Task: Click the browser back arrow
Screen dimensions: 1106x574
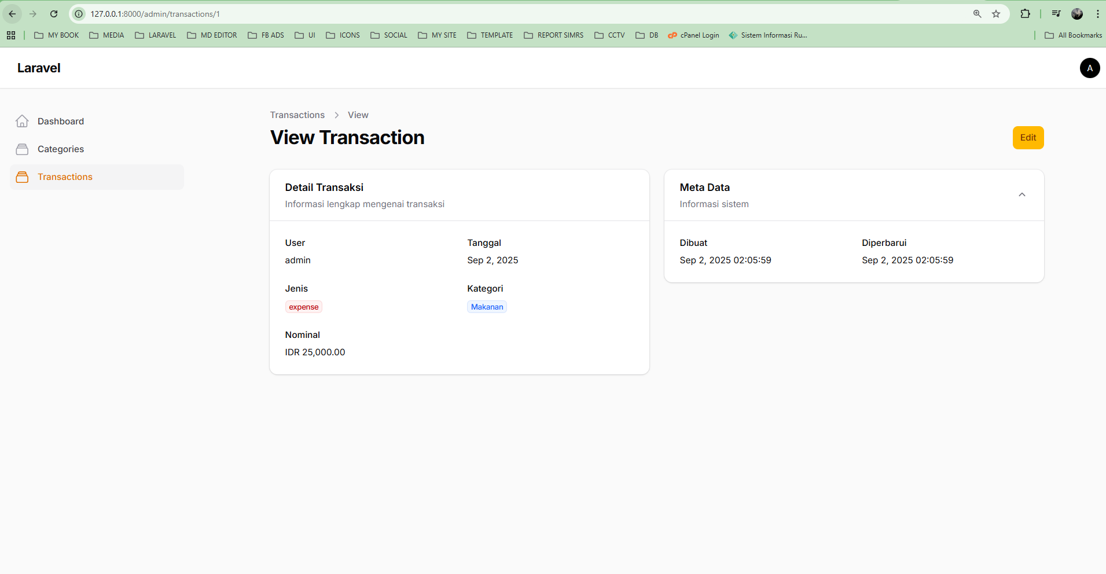Action: click(12, 14)
